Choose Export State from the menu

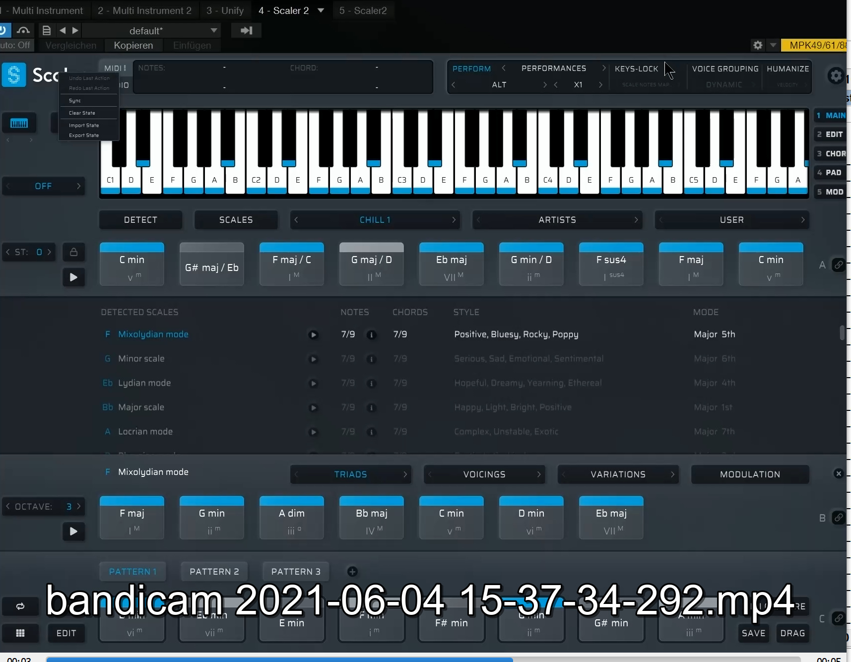84,135
